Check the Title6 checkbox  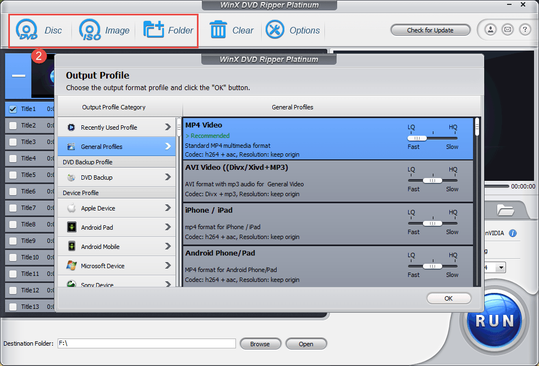coord(13,191)
